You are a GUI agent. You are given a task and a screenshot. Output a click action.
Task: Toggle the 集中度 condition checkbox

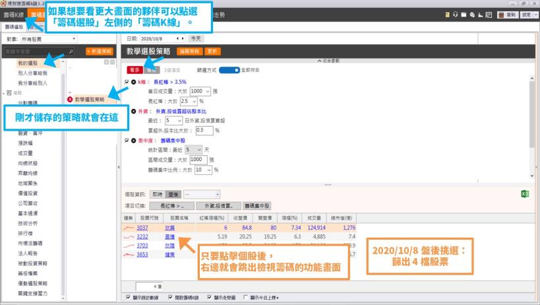(127, 141)
